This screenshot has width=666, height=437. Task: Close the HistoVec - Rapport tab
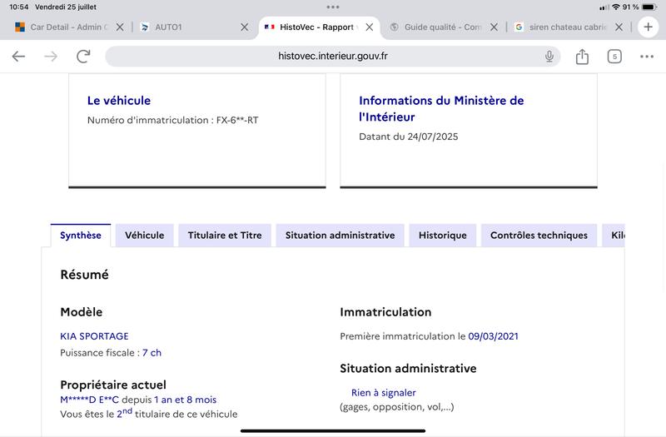(x=369, y=27)
